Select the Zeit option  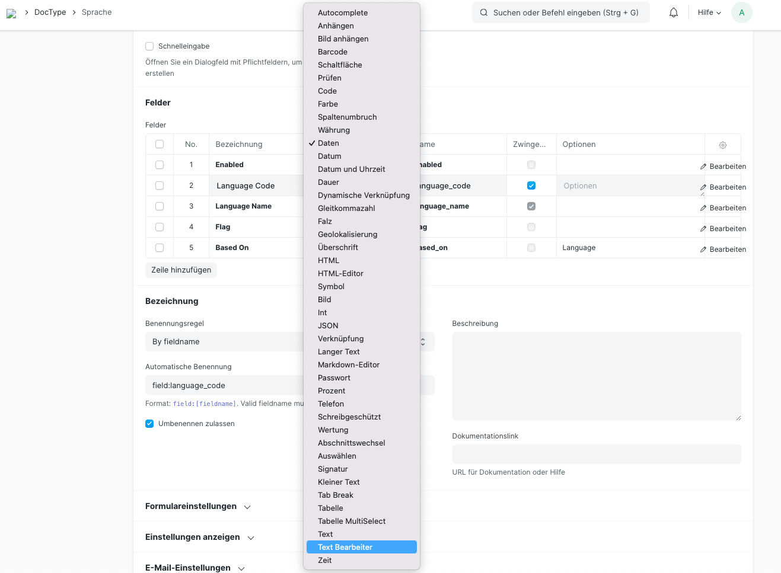362,561
